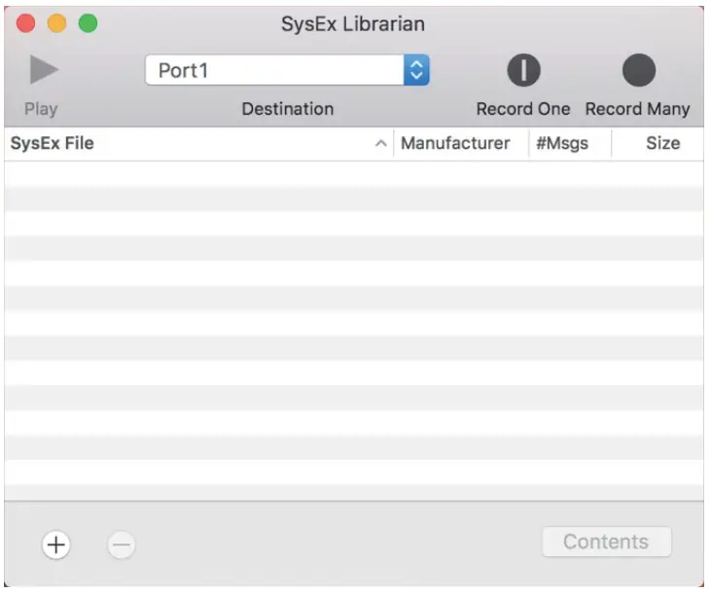Close the SysEx Librarian window
Screen dimensions: 711x593
[x=26, y=23]
